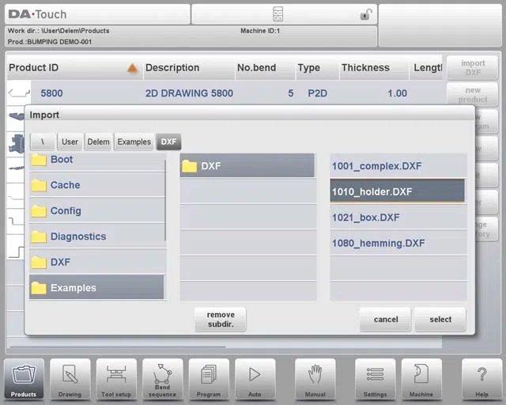Open the Drawing mode
The width and height of the screenshot is (506, 405).
point(70,379)
